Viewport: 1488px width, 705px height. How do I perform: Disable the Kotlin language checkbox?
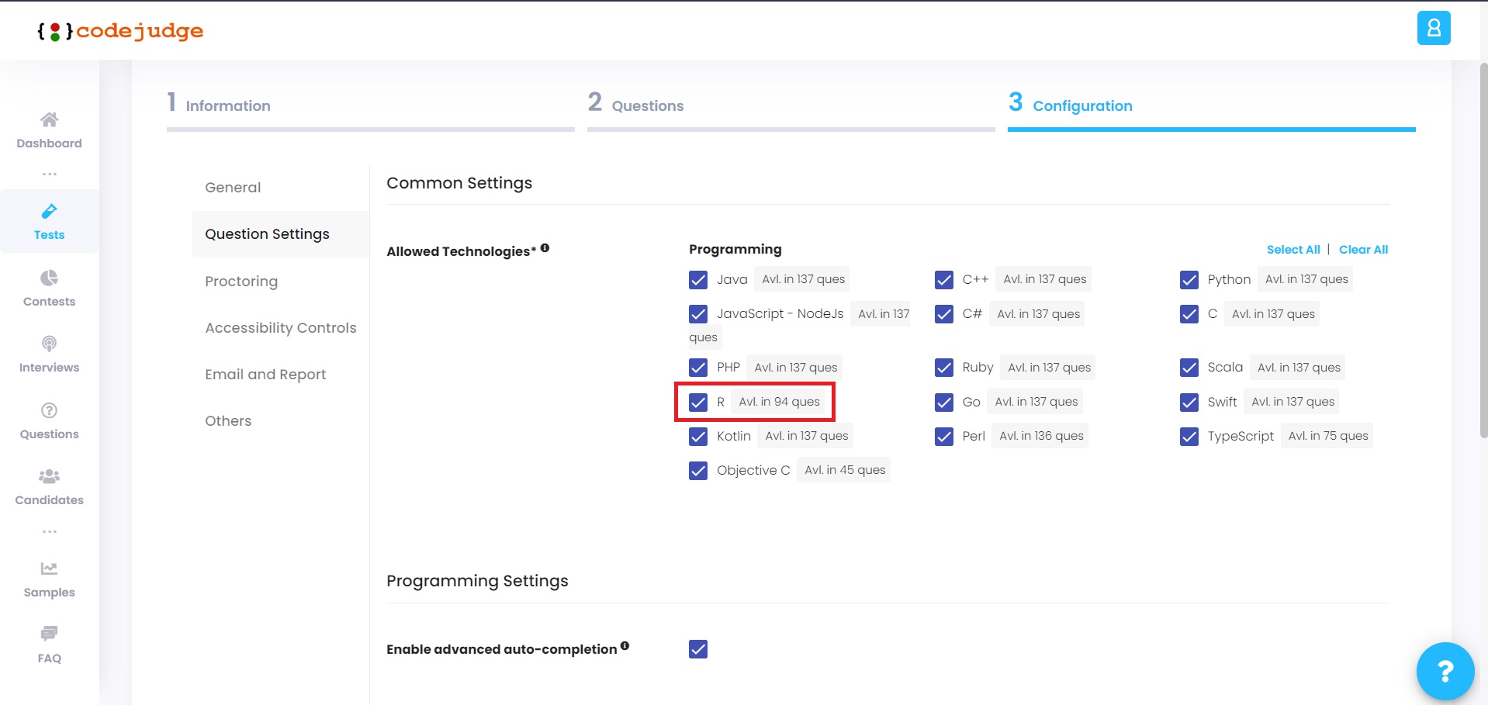[697, 436]
